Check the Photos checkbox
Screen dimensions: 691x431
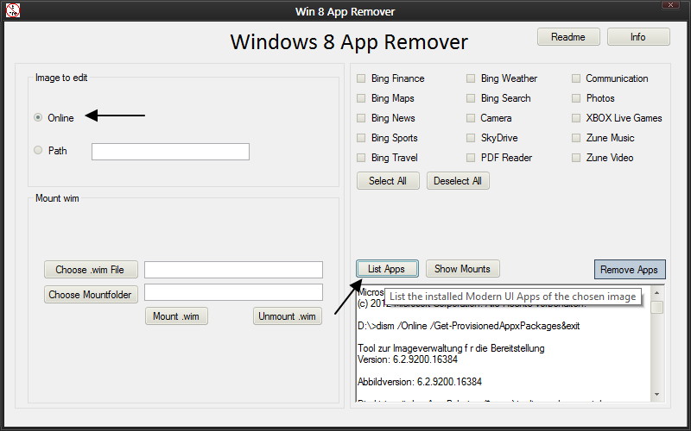tap(576, 98)
